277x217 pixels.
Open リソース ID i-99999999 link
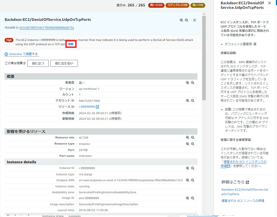[x=87, y=107]
